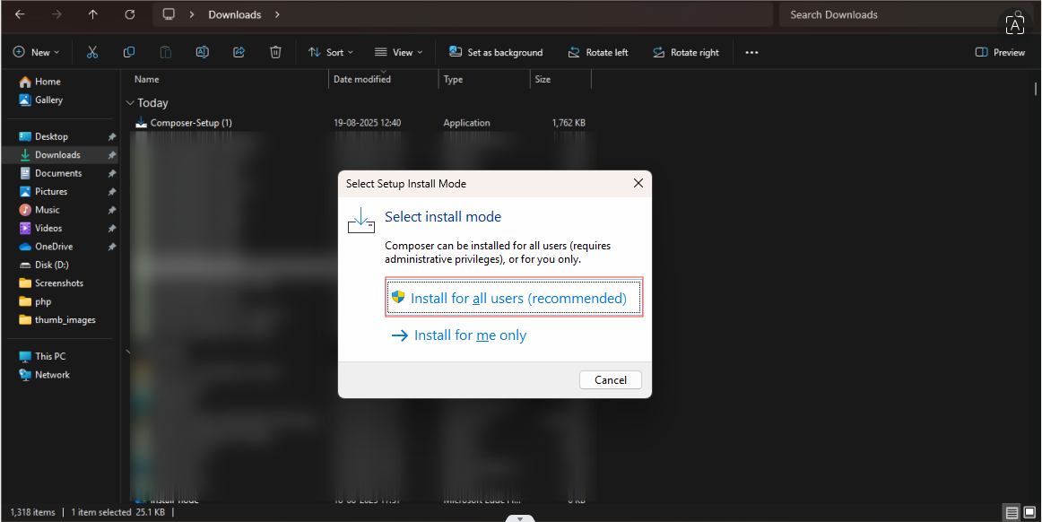Choose Install for me only
The image size is (1042, 522).
click(458, 335)
